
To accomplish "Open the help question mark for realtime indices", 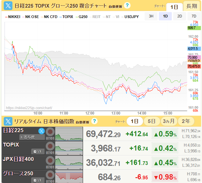I will [x=94, y=121].
